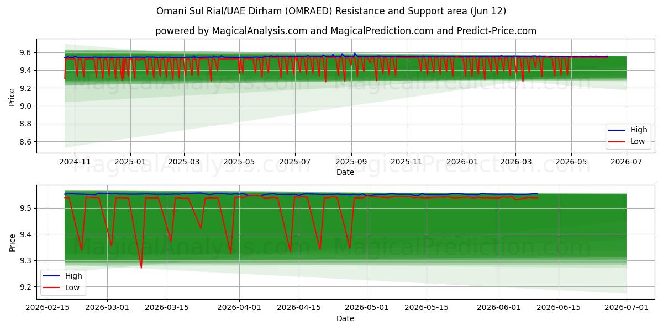Click the 'Date' axis label under the bottom chart

click(345, 318)
